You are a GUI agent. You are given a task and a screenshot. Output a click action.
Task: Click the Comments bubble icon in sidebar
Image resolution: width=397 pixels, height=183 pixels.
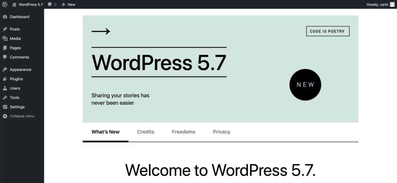pyautogui.click(x=5, y=57)
